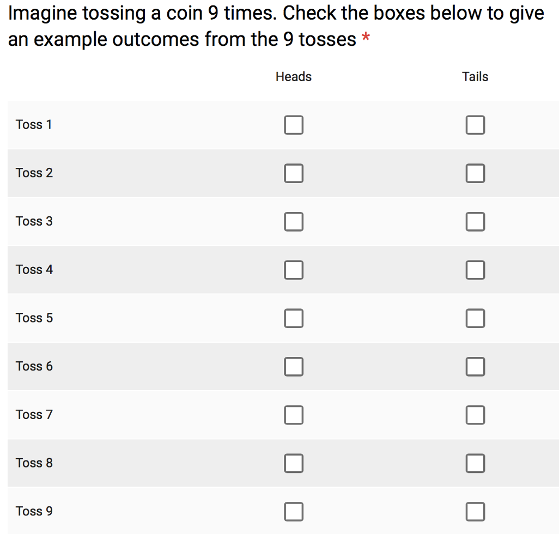Enable Tails checkbox for Toss 3
This screenshot has height=534, width=559.
(475, 222)
